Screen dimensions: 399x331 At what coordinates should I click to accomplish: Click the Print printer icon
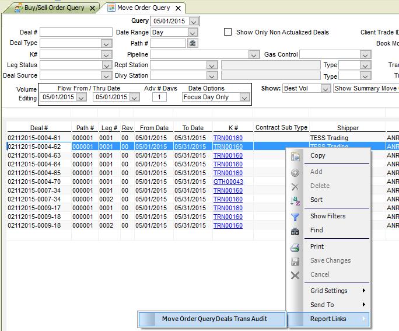point(295,247)
